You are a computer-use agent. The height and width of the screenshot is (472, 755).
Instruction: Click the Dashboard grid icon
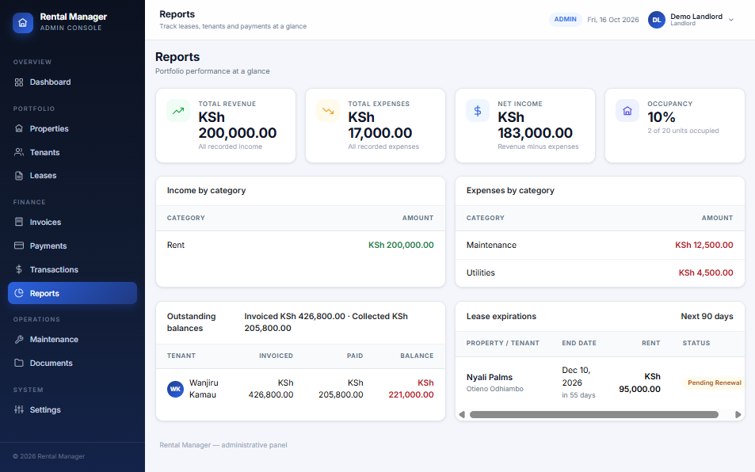[19, 82]
